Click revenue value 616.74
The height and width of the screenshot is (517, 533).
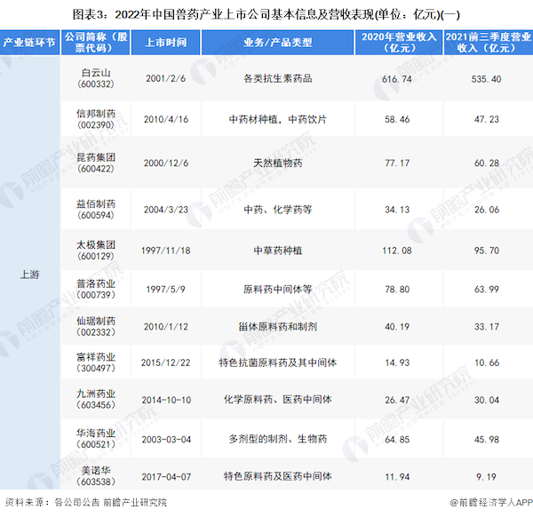click(x=397, y=79)
